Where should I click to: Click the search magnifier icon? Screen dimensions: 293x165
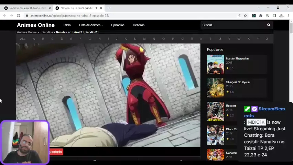pos(269,25)
